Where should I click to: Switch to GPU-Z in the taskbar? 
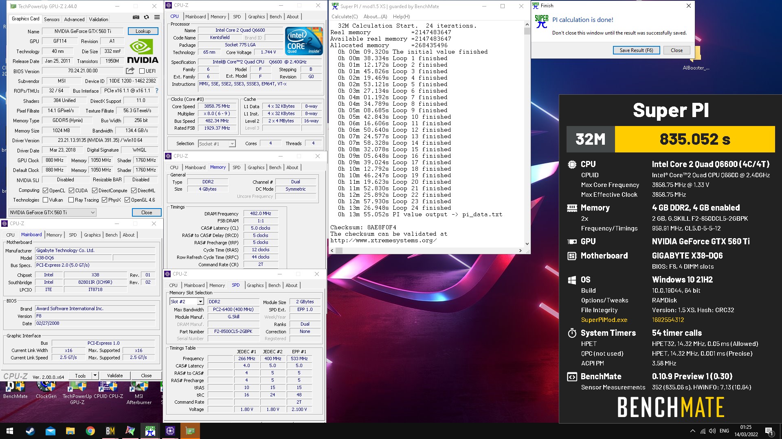[x=190, y=431]
